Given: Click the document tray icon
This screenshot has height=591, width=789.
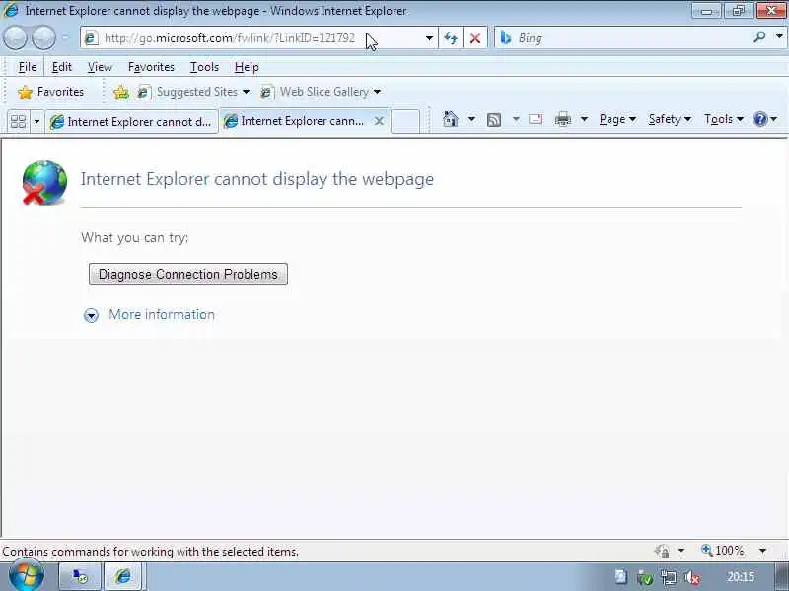Looking at the screenshot, I should click(621, 577).
